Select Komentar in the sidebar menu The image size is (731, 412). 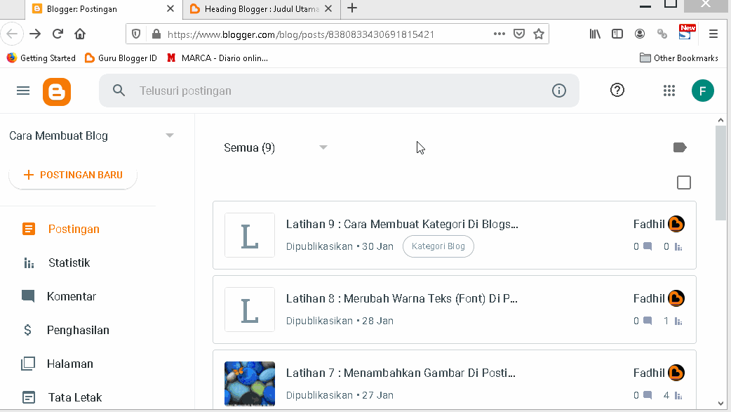[x=28, y=296]
